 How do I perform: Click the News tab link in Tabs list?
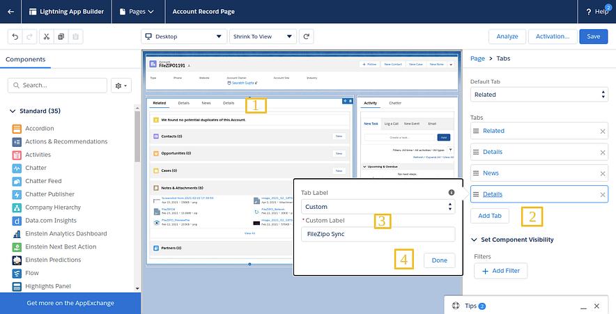pos(491,173)
